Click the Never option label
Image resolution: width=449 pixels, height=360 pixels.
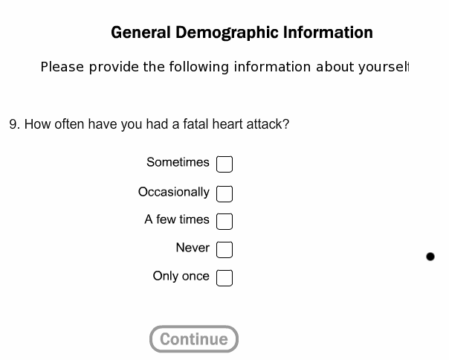pyautogui.click(x=193, y=248)
